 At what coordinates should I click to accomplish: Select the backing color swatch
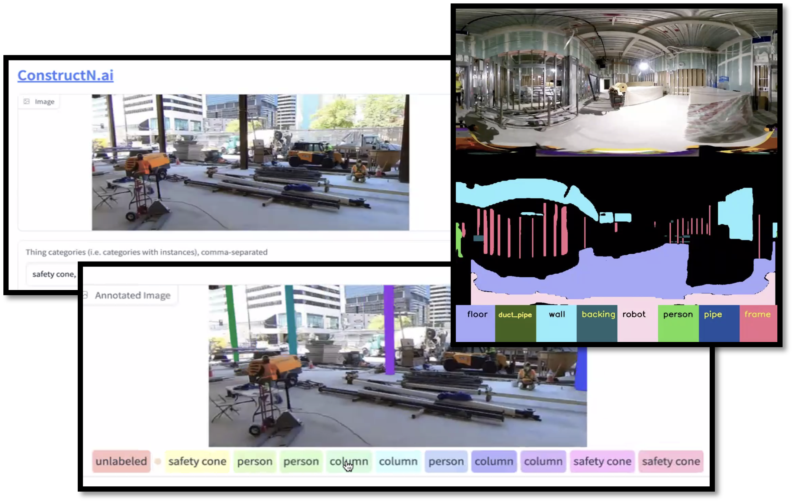(597, 323)
